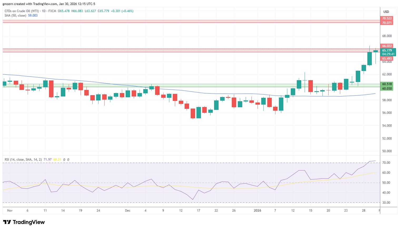This screenshot has height=230, width=400.
Task: Click the +0.301 (+0.46%) change value
Action: click(x=122, y=11)
